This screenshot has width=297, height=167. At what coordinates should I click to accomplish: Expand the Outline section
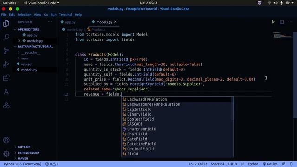tap(24, 147)
